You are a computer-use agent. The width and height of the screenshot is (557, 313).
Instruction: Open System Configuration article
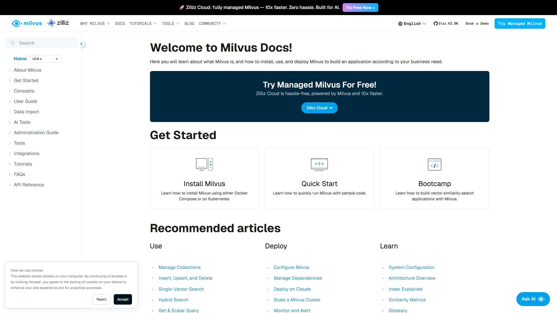tap(412, 267)
